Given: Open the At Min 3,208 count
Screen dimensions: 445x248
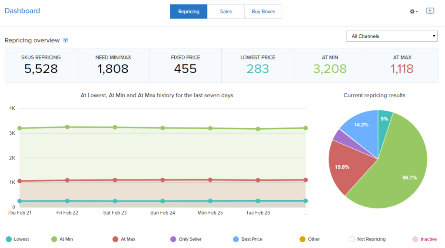Looking at the screenshot, I should (330, 69).
